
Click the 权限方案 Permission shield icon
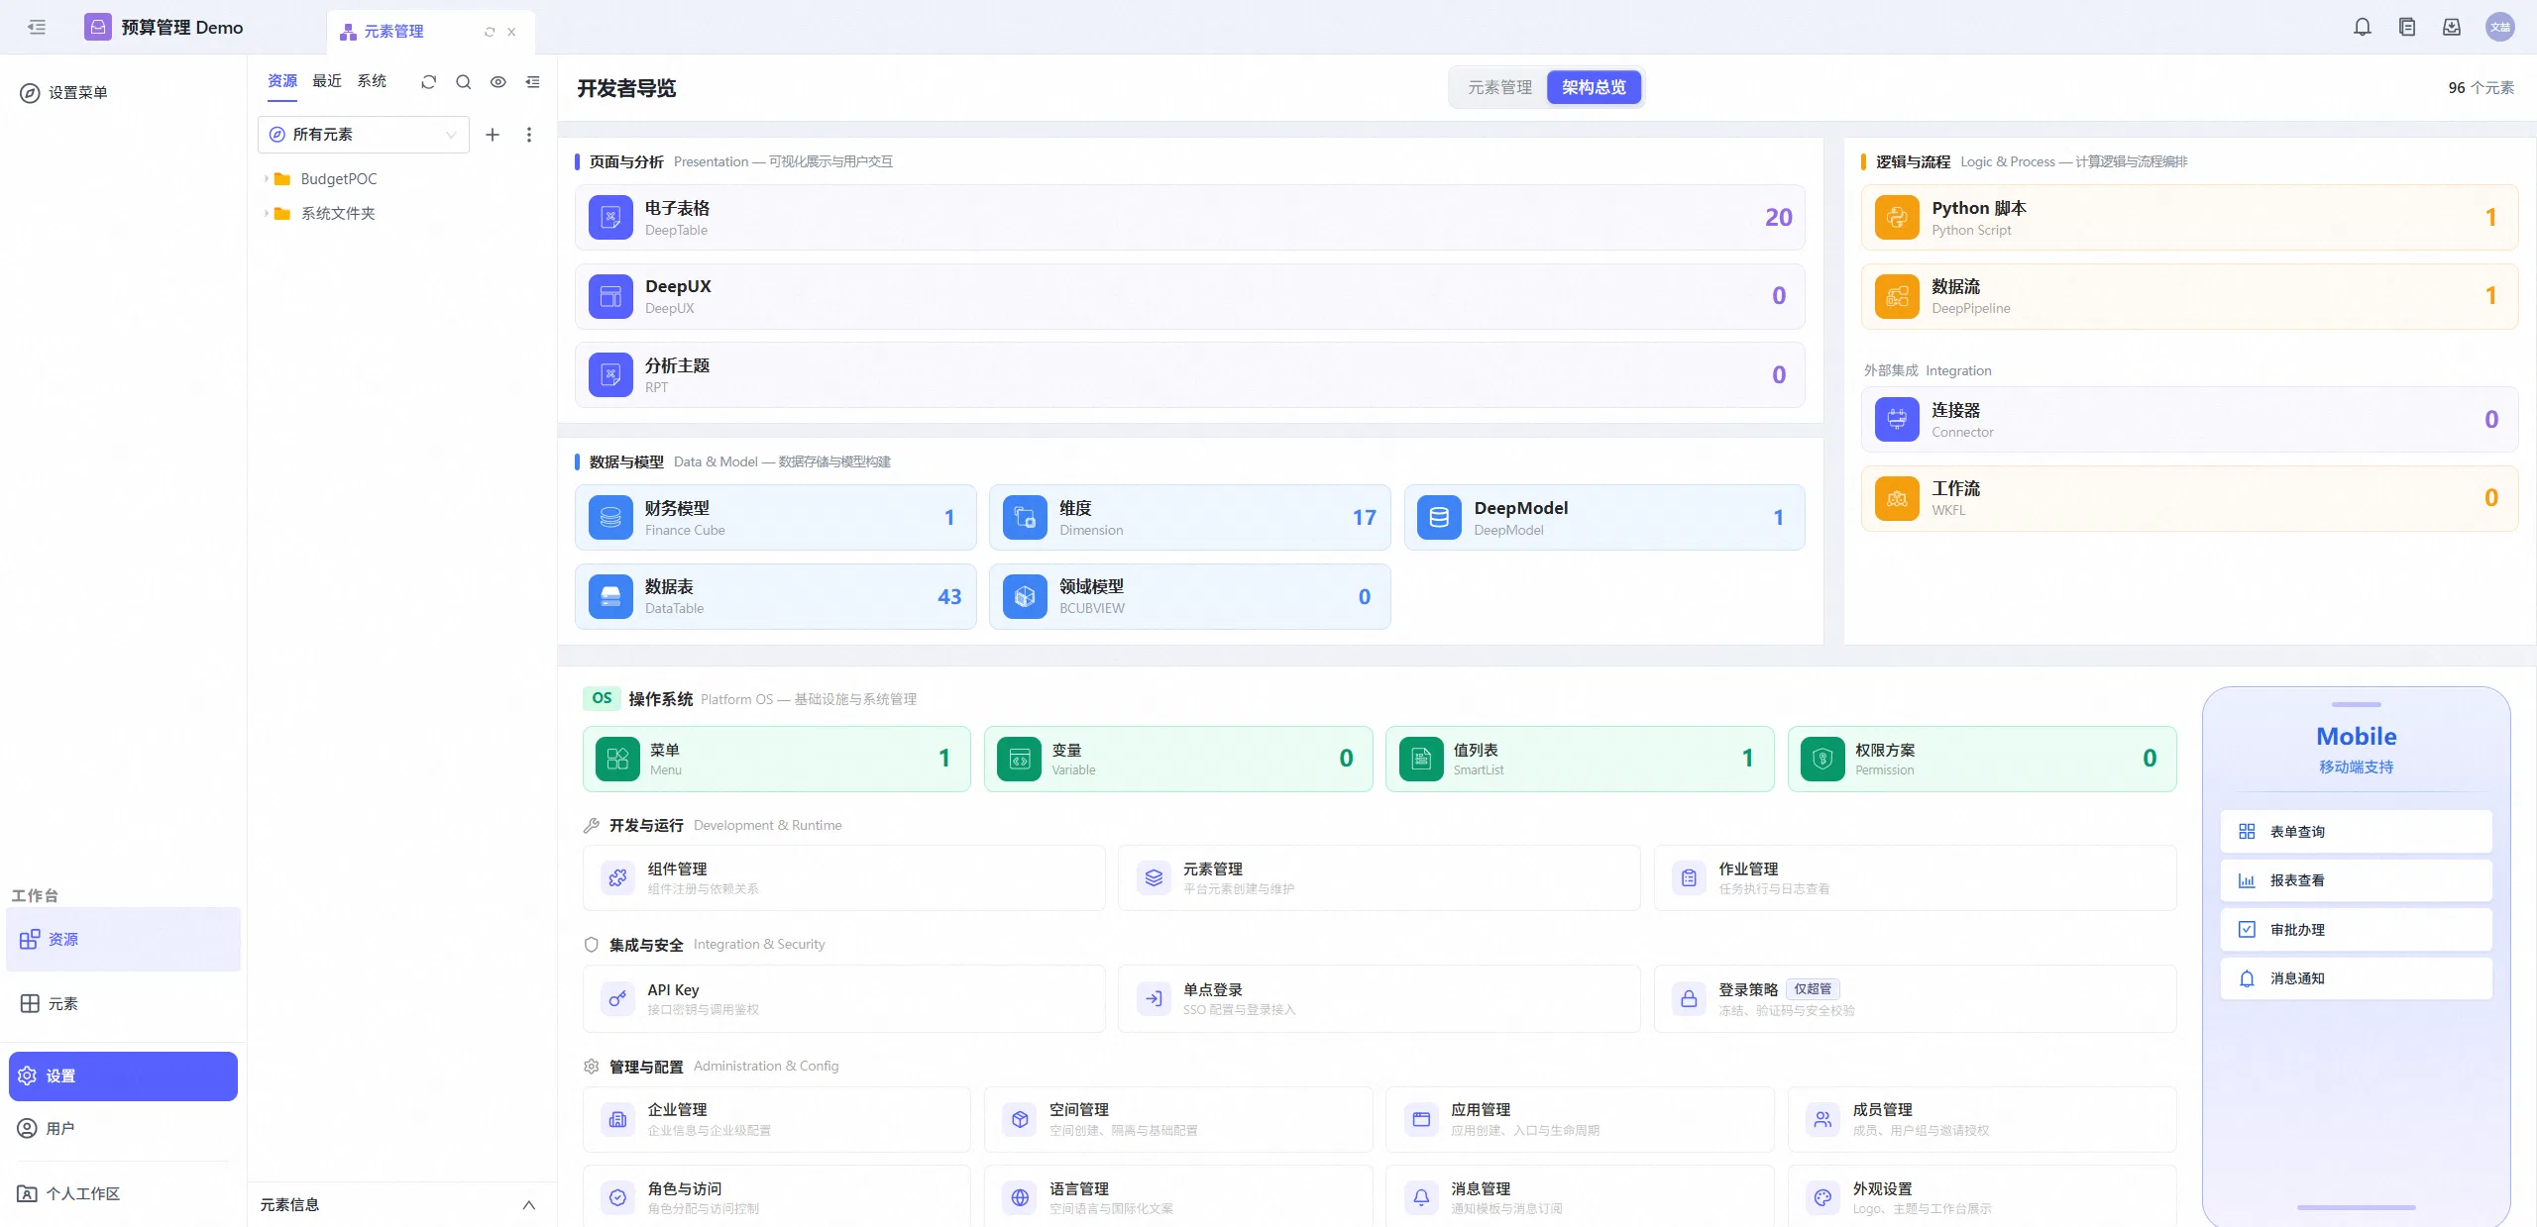(x=1822, y=760)
